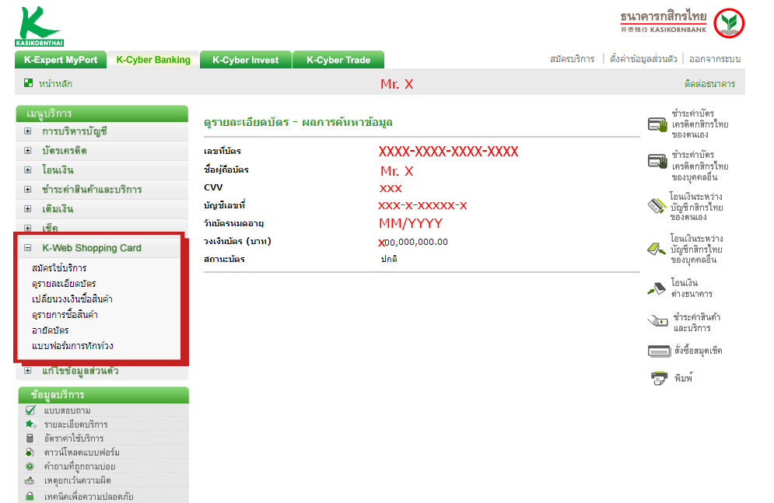Expand the การบริหารบัญชี menu
The image size is (774, 503).
click(x=28, y=131)
